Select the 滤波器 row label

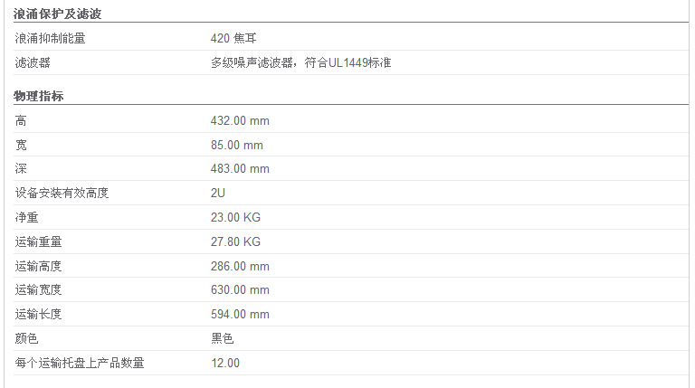33,62
